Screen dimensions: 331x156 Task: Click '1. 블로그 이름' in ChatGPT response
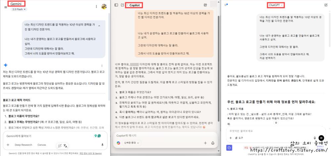[235, 109]
